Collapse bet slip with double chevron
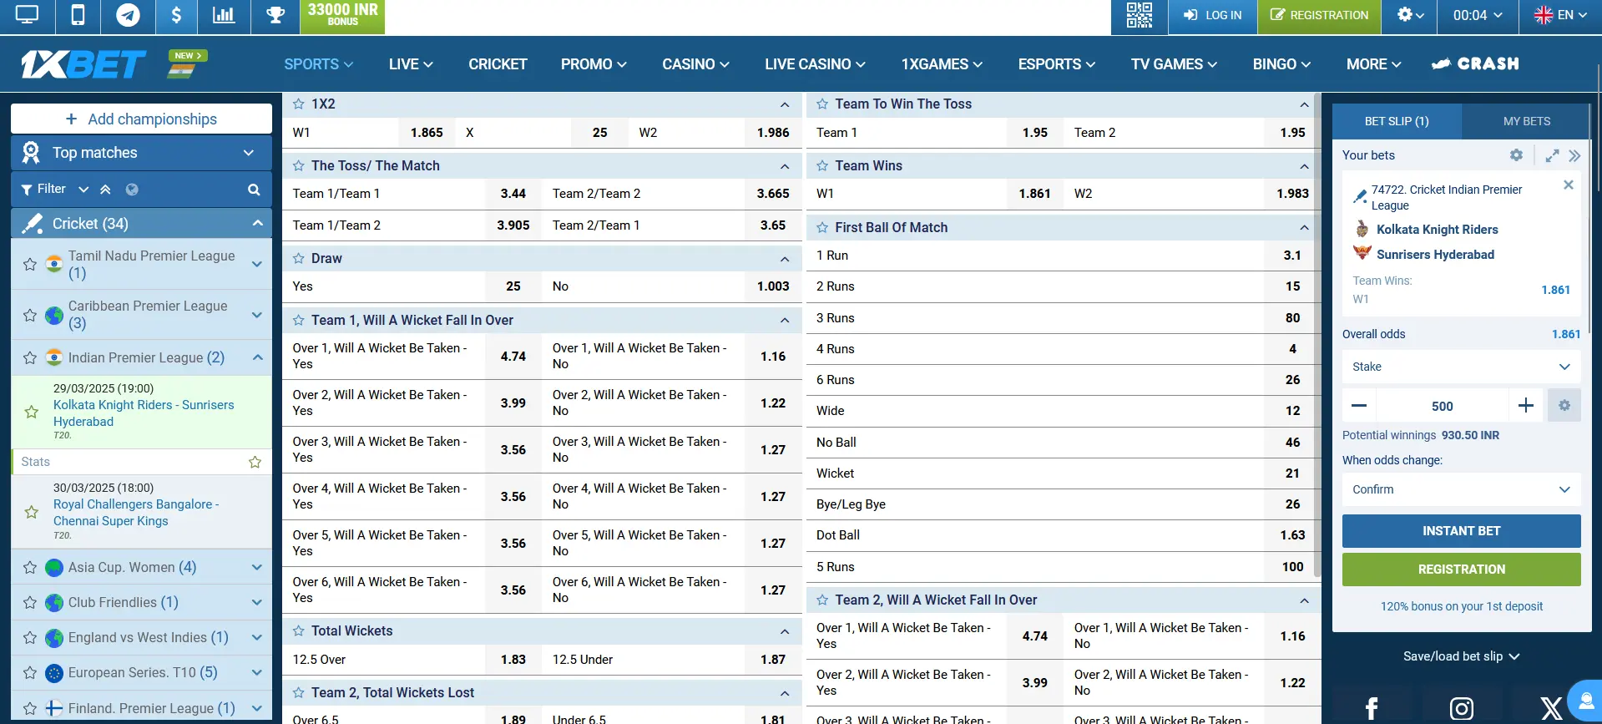This screenshot has width=1602, height=724. (1574, 155)
